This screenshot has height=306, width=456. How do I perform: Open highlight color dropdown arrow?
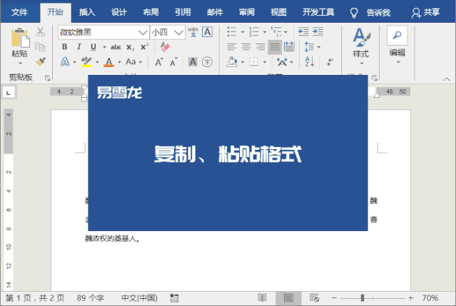(x=97, y=62)
